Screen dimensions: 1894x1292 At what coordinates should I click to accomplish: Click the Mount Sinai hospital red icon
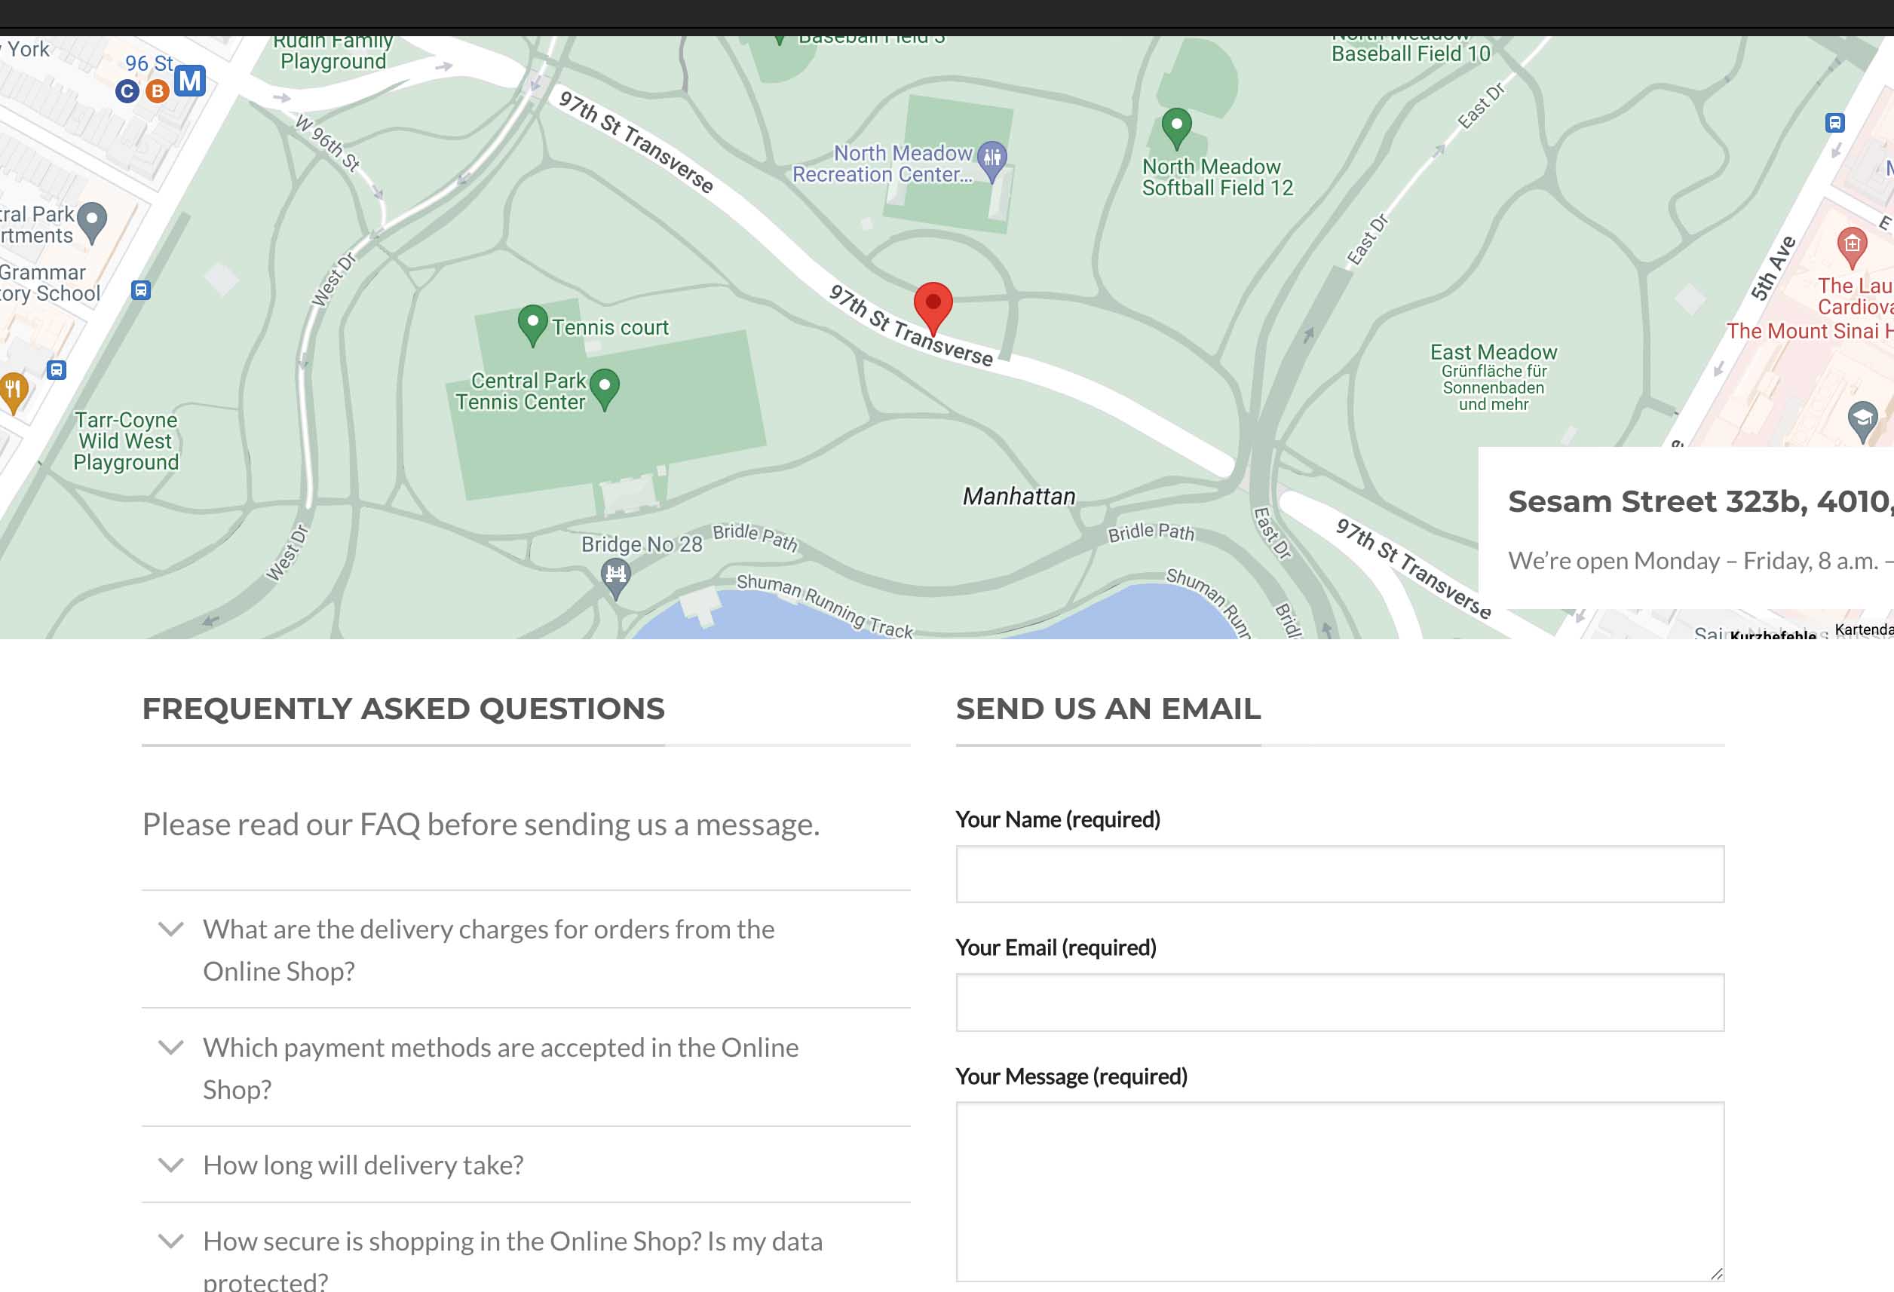point(1852,246)
